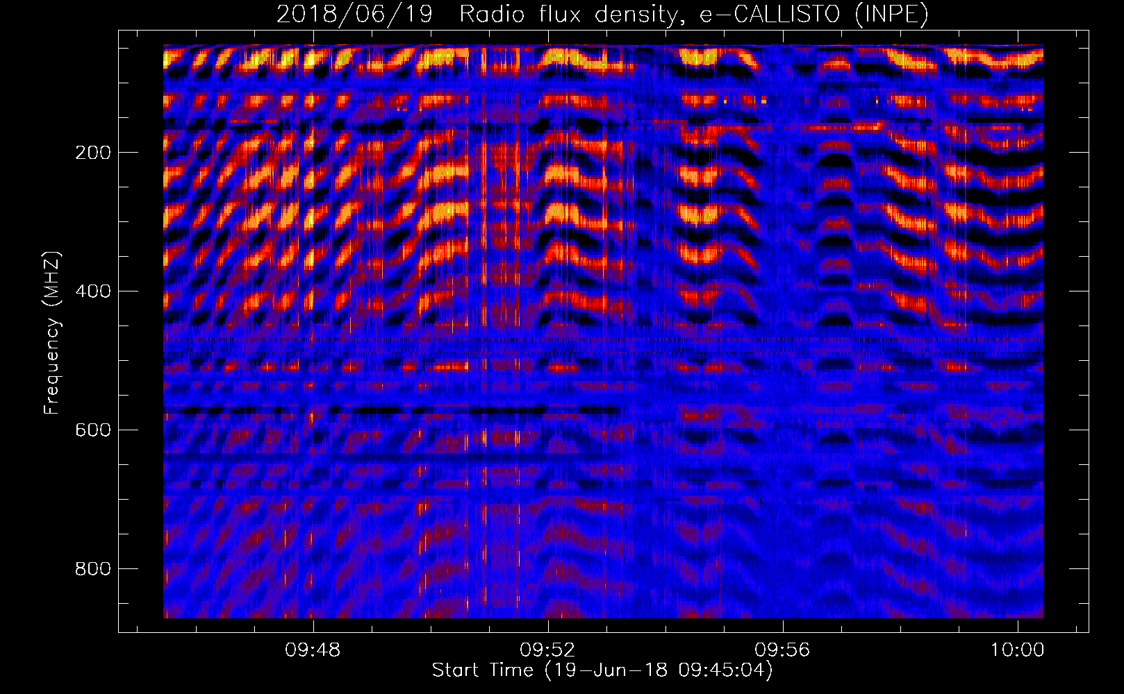Click the 800 frequency tick label

tap(93, 569)
